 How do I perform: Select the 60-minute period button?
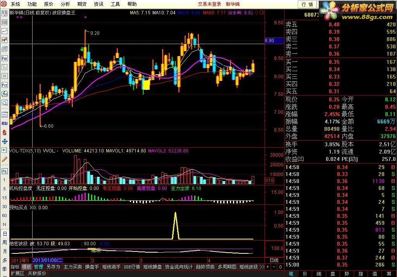point(4,215)
